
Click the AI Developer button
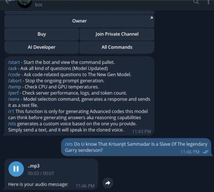(42, 47)
